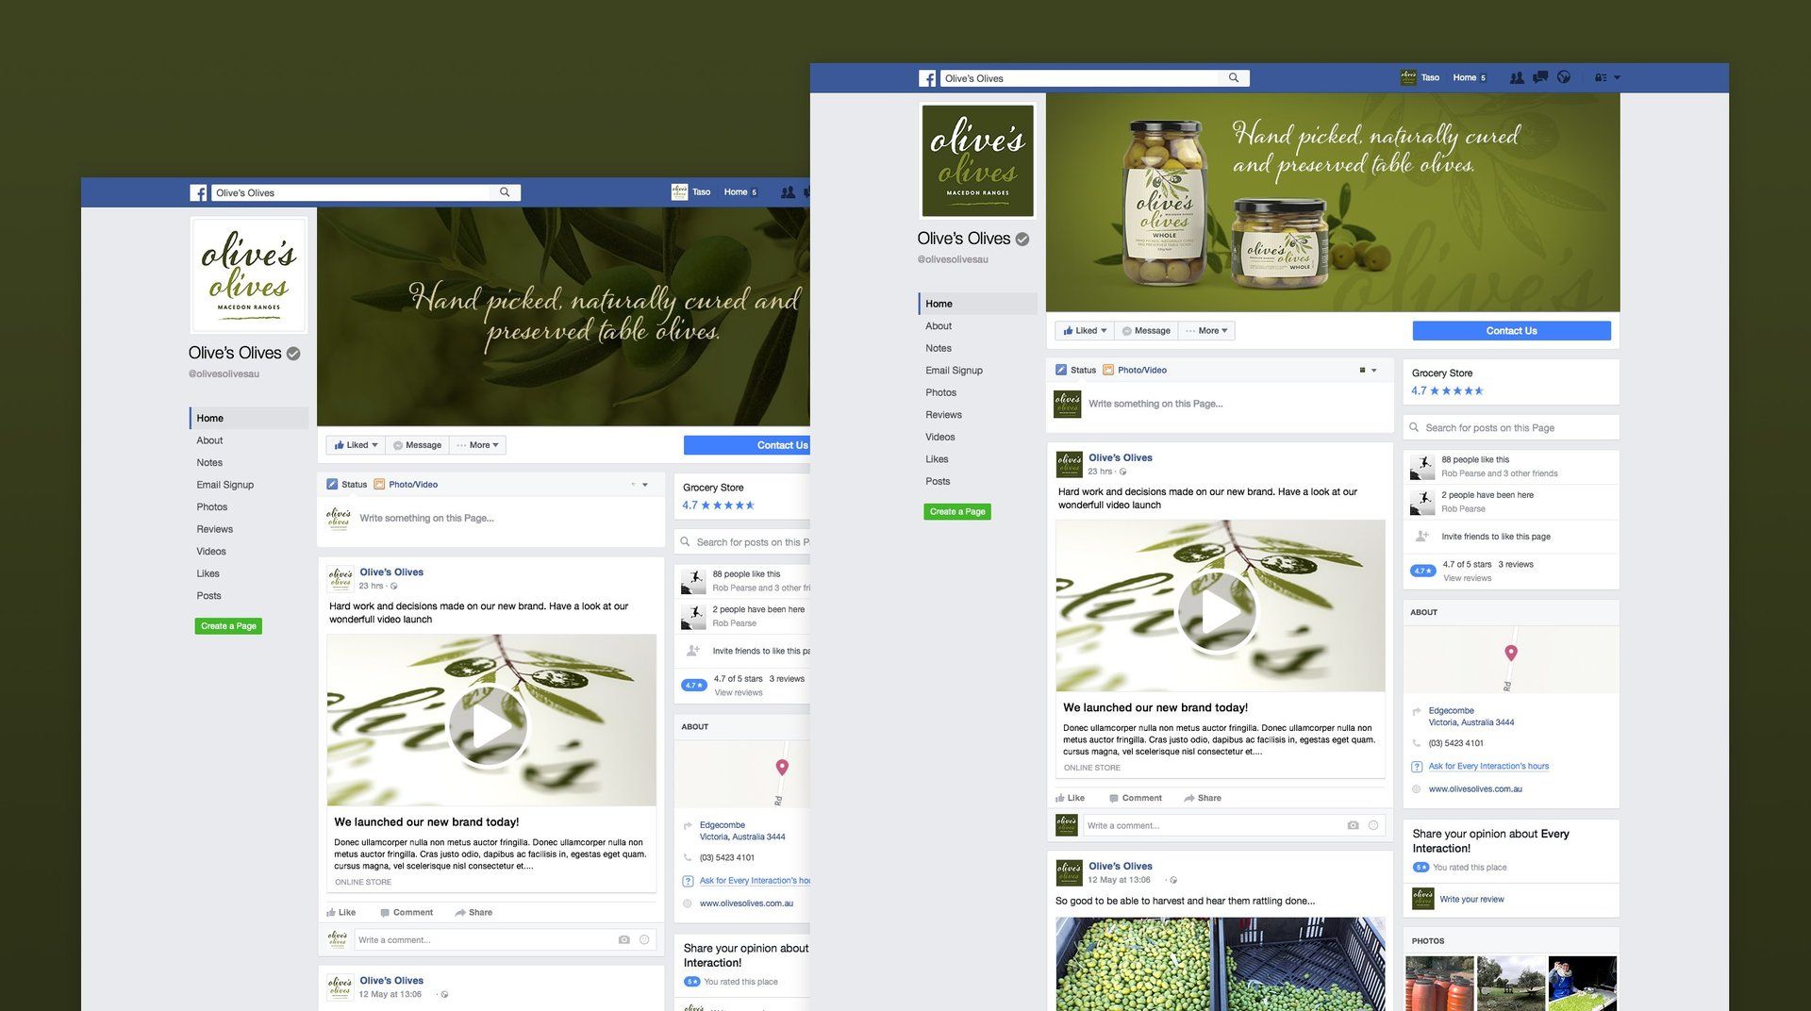Click 'Ask for Every Interaction's hours' in right window

tap(1488, 767)
